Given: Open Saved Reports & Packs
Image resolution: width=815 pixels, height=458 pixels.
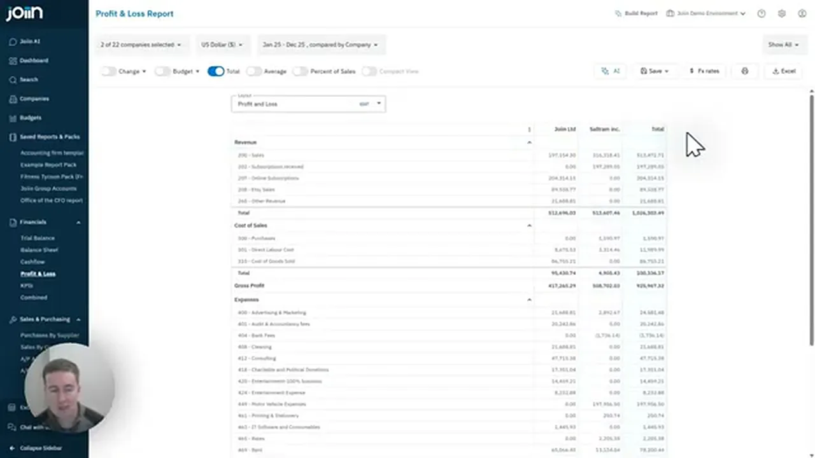Looking at the screenshot, I should [44, 137].
